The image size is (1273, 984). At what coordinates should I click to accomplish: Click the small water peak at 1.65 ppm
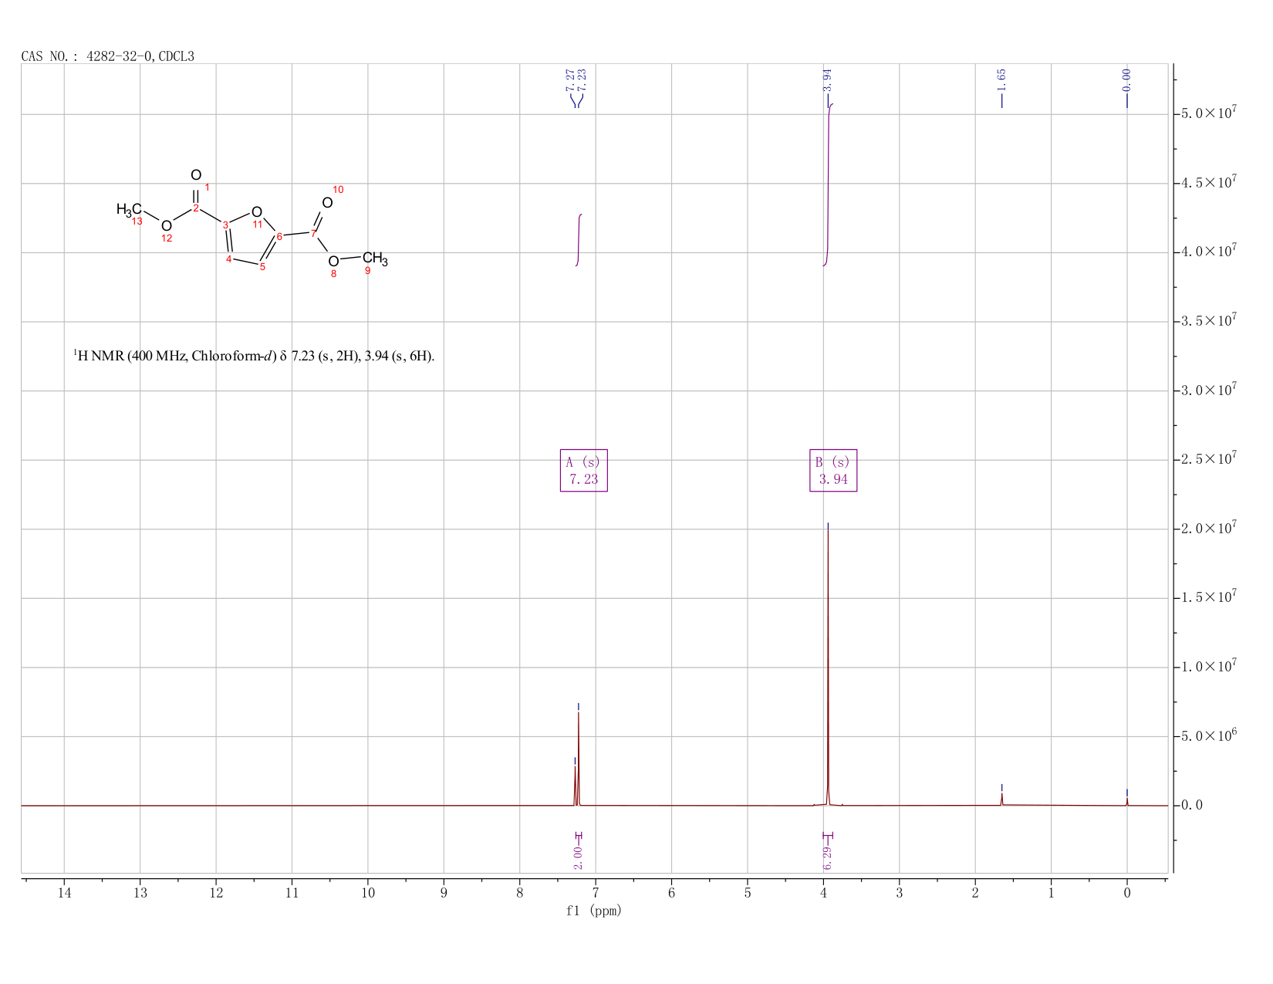tap(1001, 799)
